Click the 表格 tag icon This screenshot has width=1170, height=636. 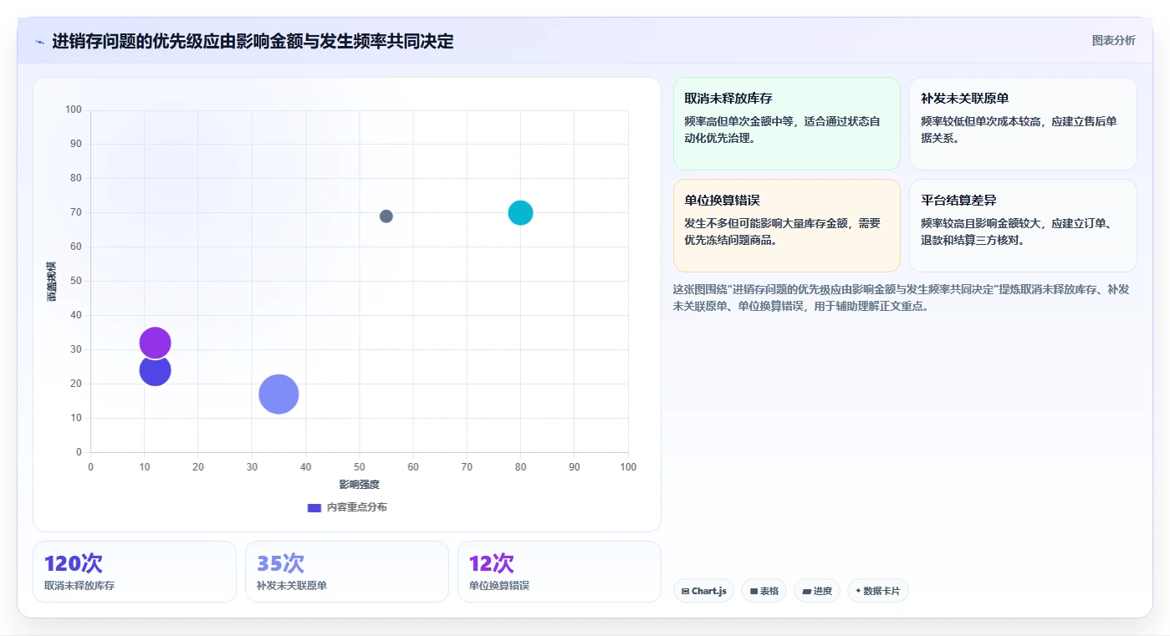(754, 591)
